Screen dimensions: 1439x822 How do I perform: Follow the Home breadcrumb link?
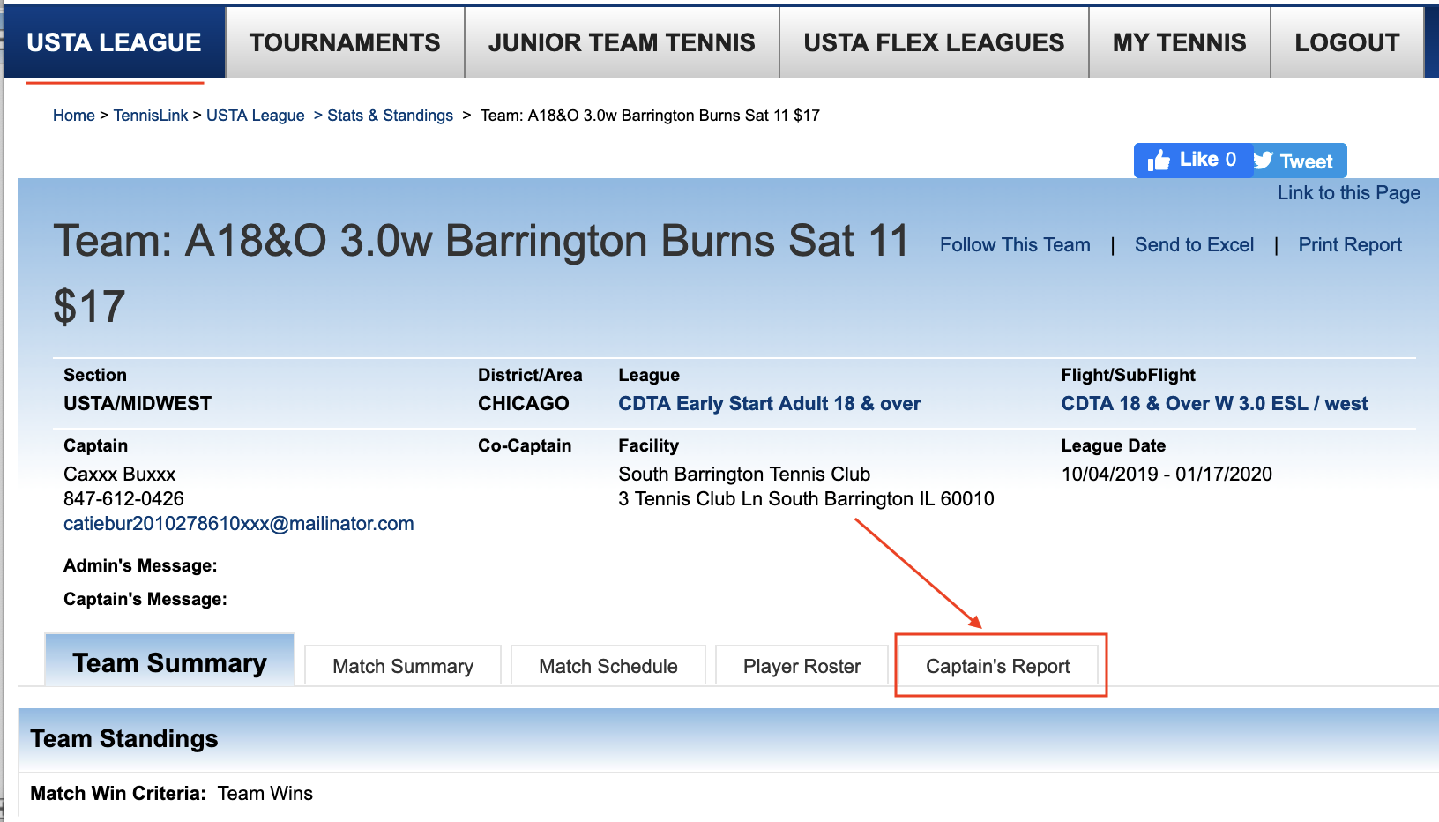(x=73, y=116)
